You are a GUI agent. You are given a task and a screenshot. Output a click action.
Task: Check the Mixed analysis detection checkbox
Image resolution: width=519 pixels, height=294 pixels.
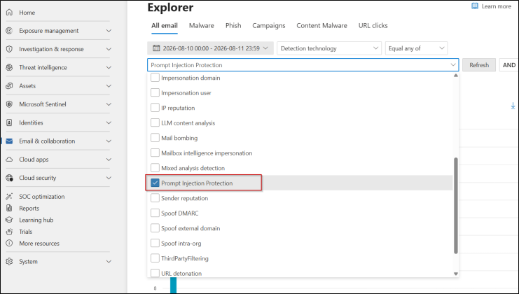[155, 168]
